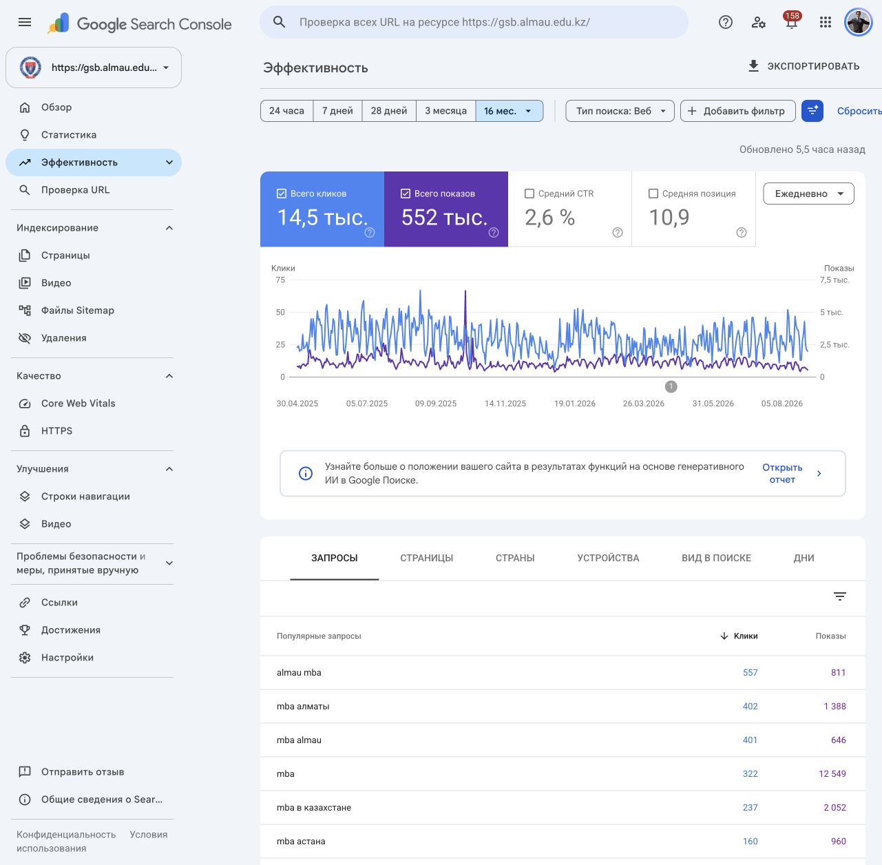This screenshot has height=865, width=882.
Task: Open notifications bell with 158 badge
Action: [792, 22]
